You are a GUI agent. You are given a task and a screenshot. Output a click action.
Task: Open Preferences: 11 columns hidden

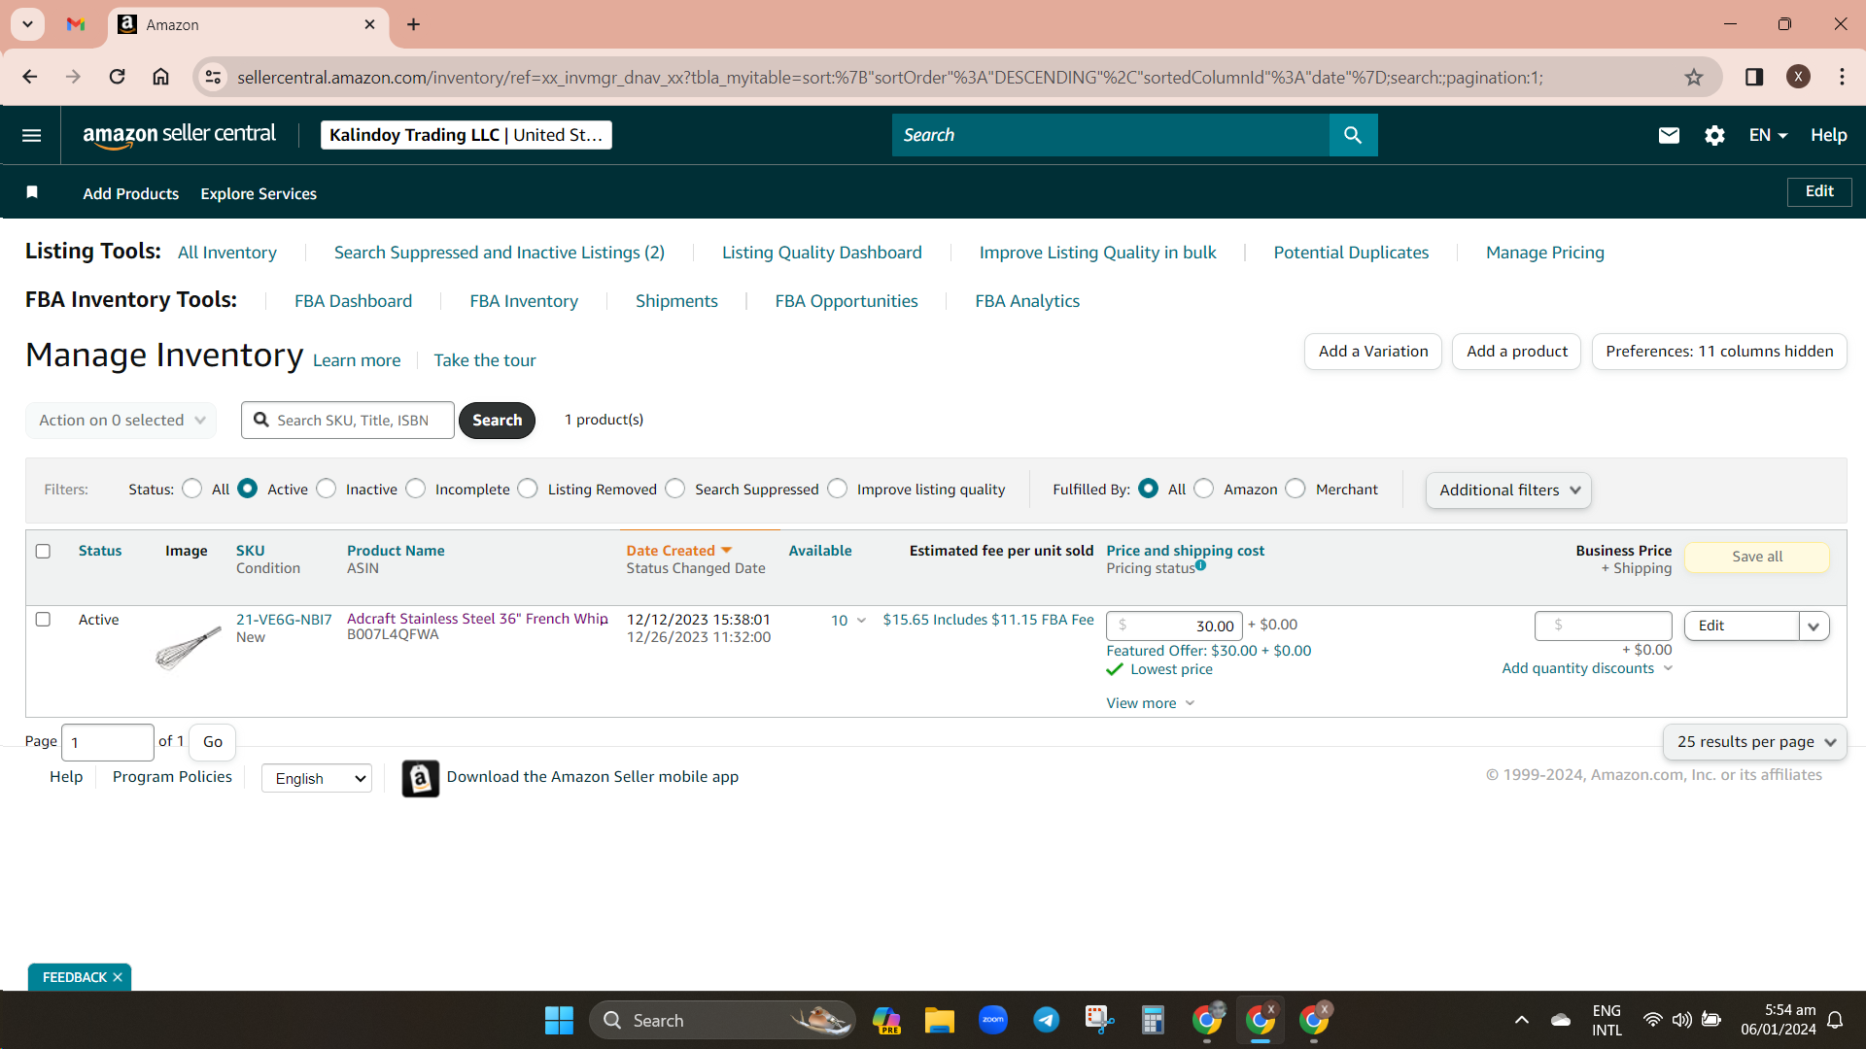point(1719,352)
